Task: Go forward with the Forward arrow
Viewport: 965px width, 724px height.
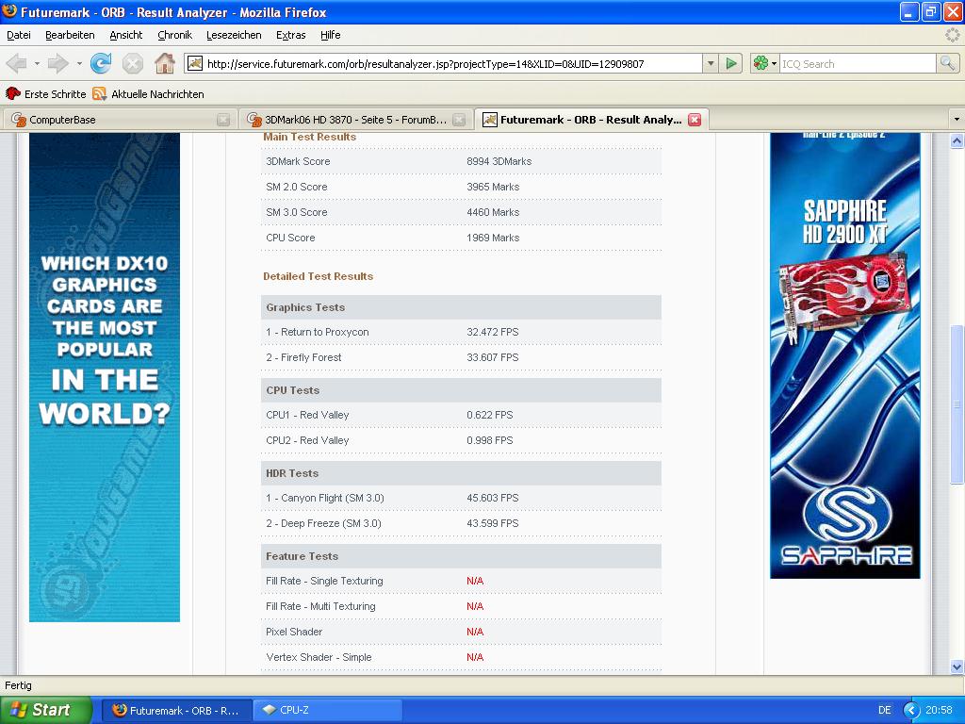Action: tap(57, 63)
